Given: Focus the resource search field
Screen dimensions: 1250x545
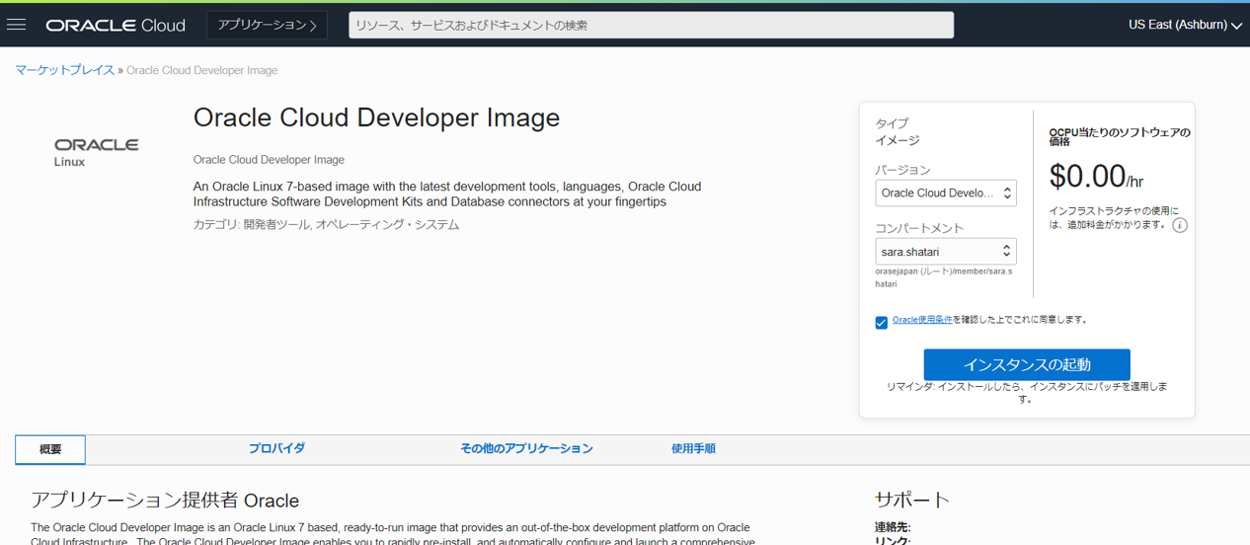Looking at the screenshot, I should pyautogui.click(x=651, y=26).
